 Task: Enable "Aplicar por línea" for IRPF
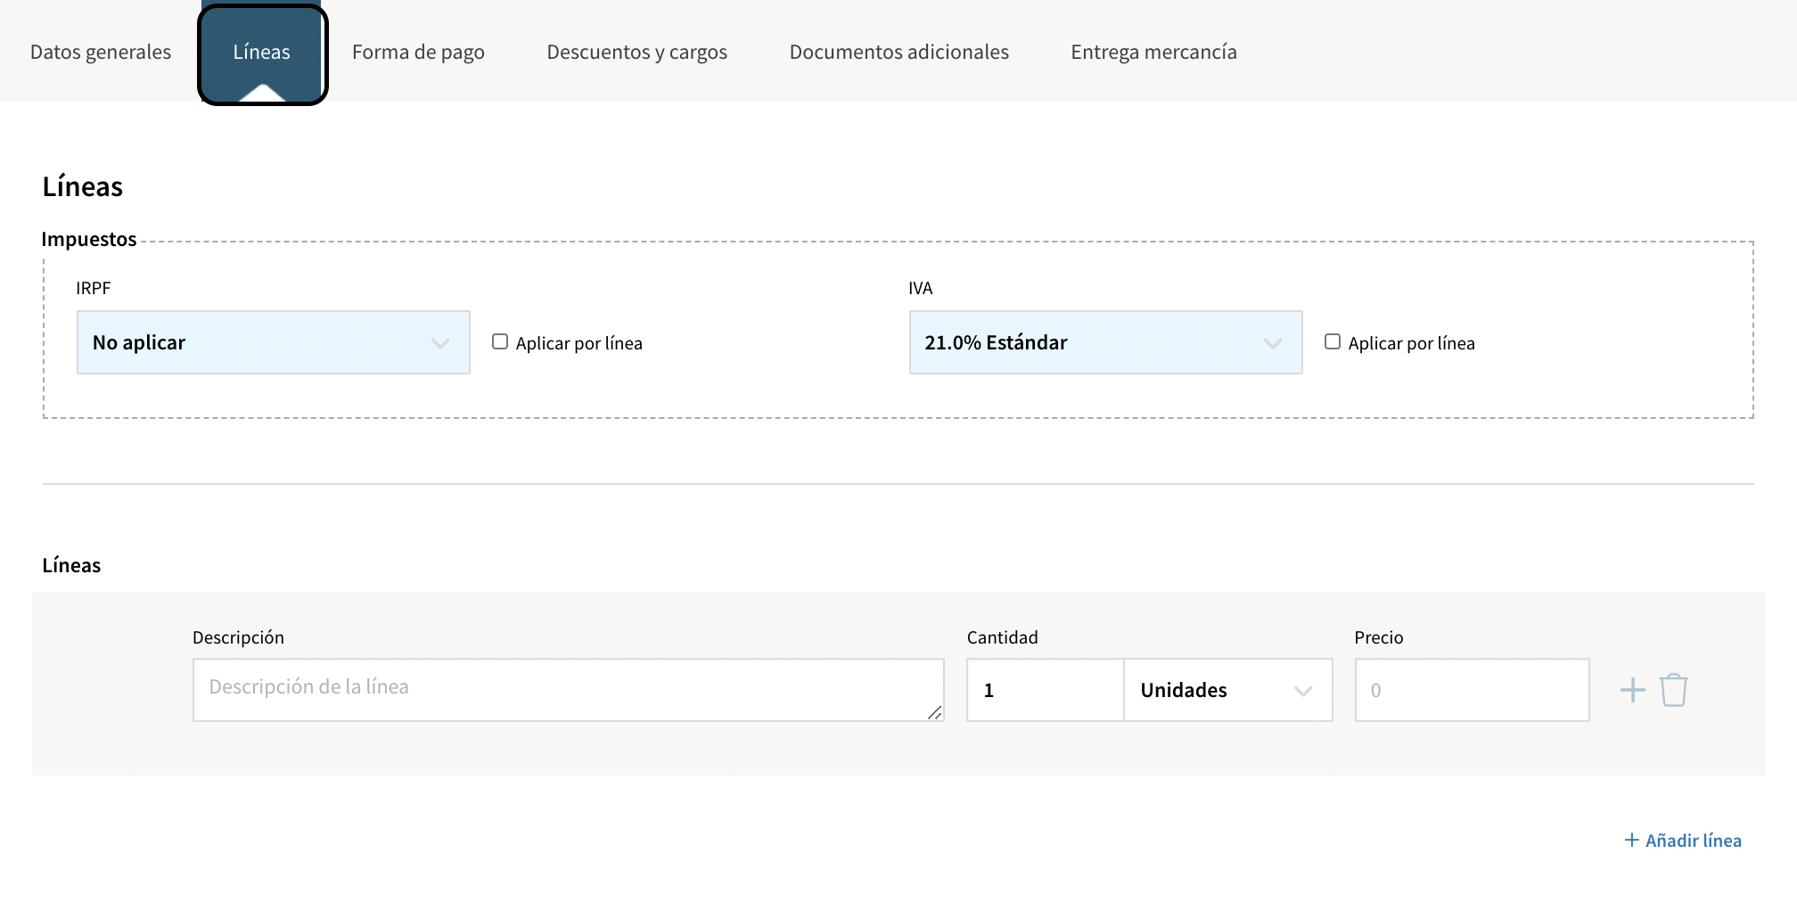point(500,341)
